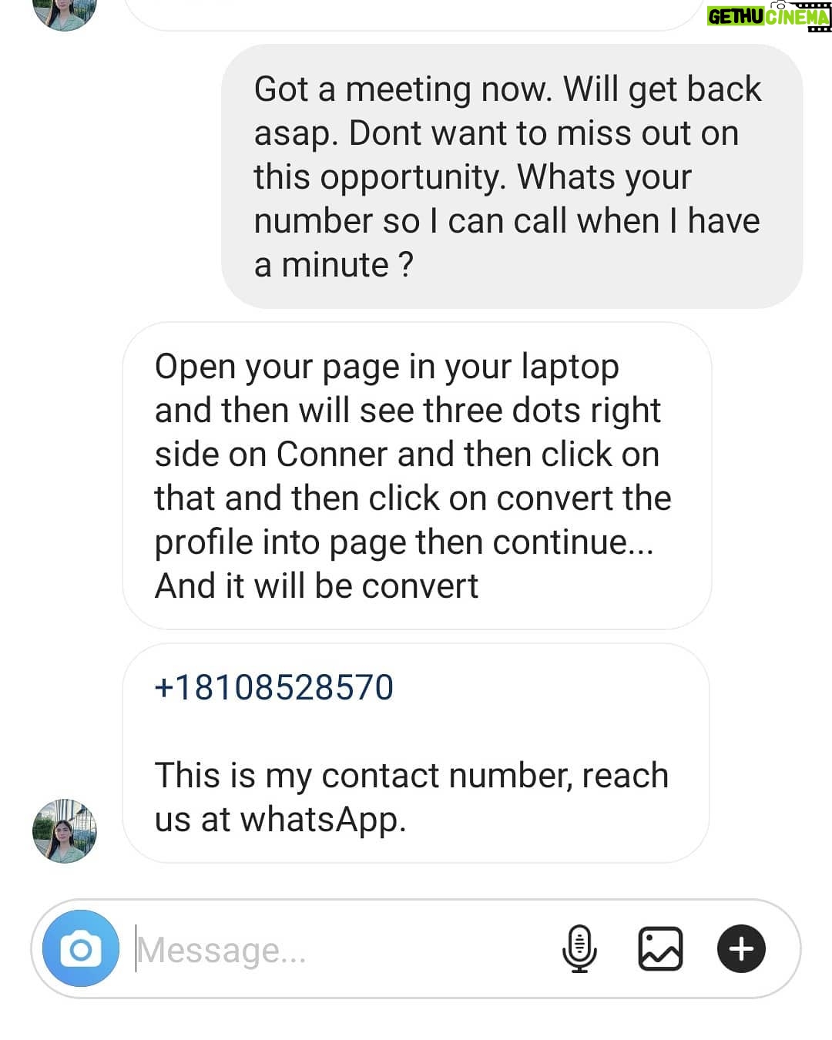
Task: Click the GETHU green watermark text
Action: [x=736, y=16]
